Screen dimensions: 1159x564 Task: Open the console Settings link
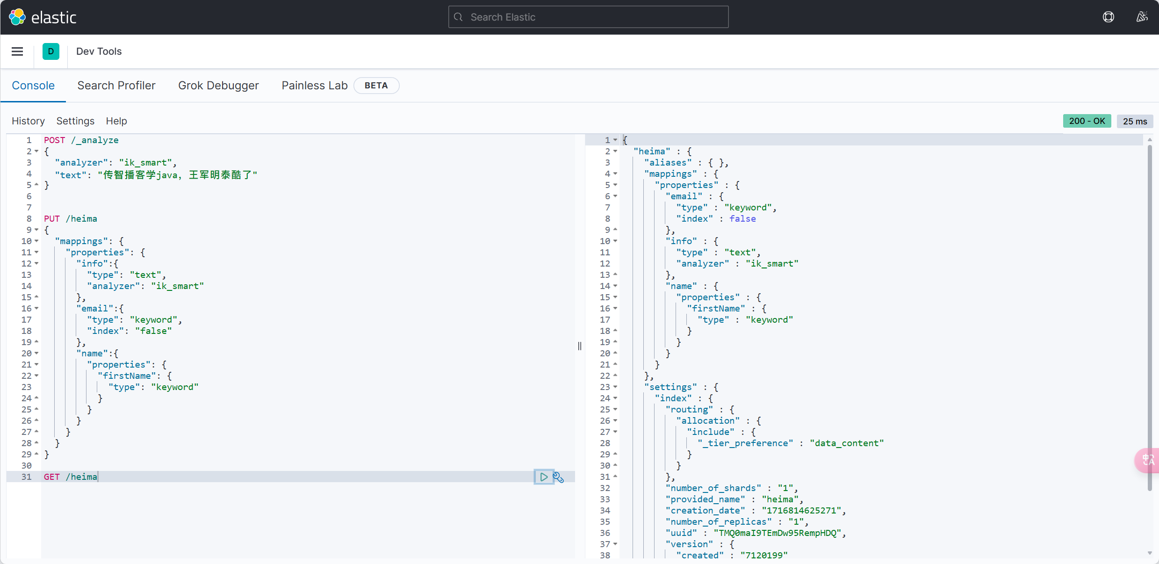[75, 121]
